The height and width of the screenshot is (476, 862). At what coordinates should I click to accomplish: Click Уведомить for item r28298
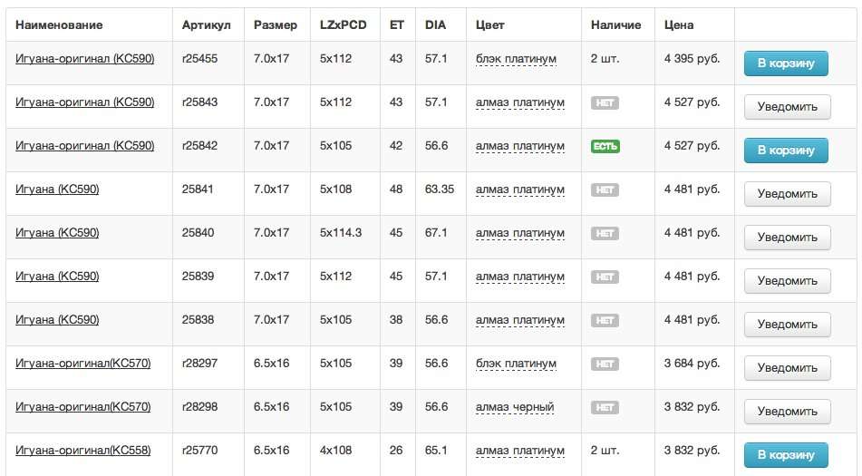pos(788,411)
